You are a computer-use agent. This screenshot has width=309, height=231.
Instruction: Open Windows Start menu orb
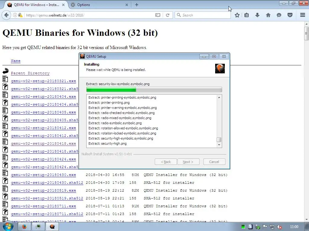click(x=8, y=227)
